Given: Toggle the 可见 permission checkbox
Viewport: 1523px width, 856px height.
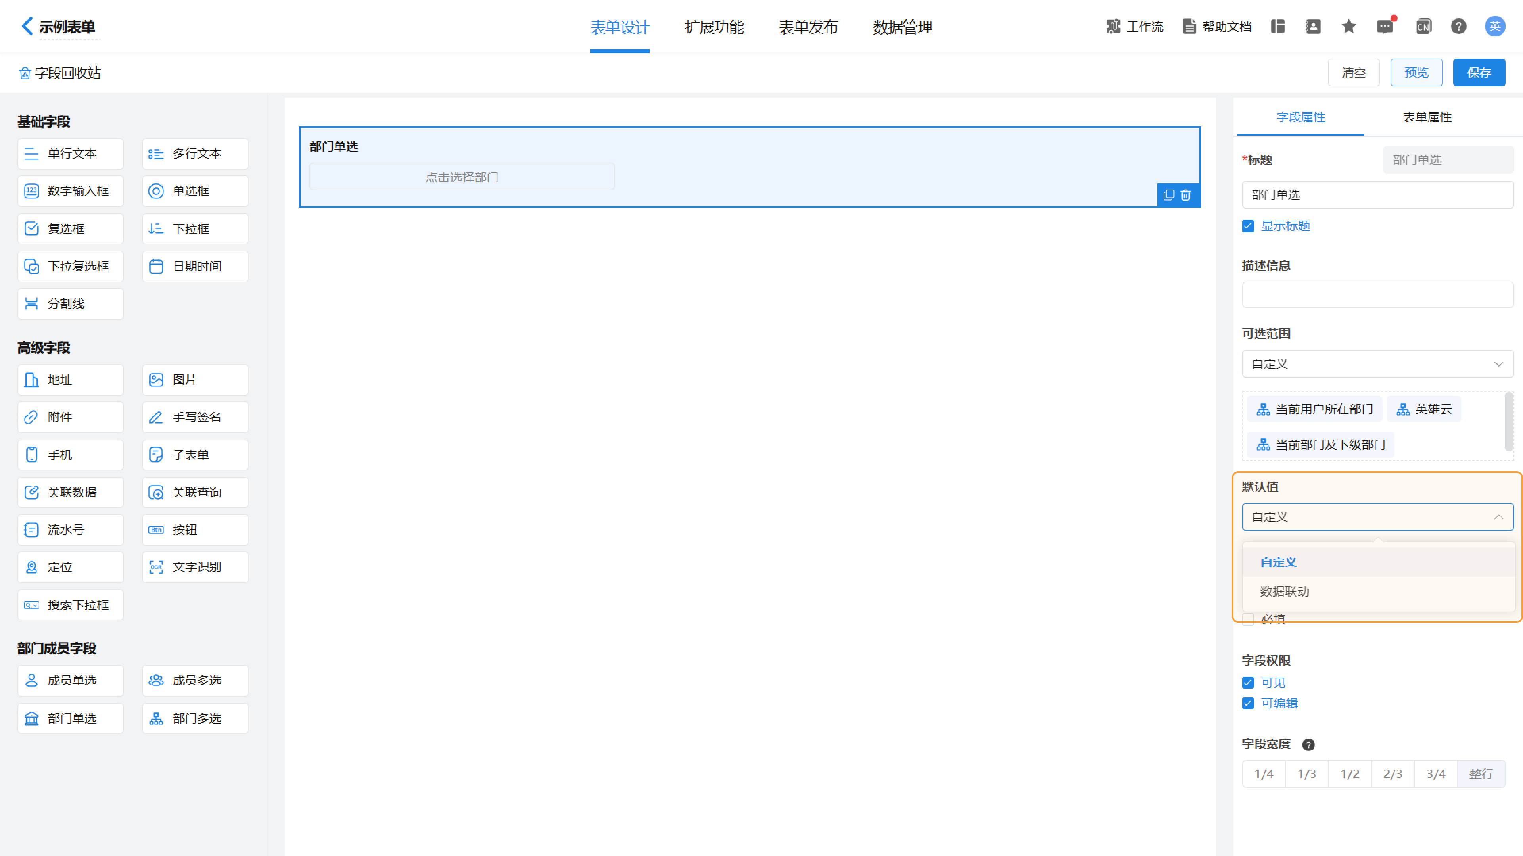Looking at the screenshot, I should (1248, 683).
